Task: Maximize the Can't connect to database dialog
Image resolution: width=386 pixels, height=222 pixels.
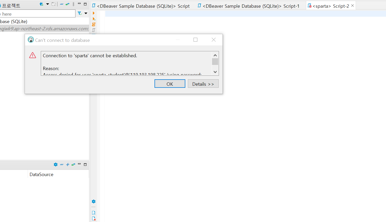Action: coord(196,40)
